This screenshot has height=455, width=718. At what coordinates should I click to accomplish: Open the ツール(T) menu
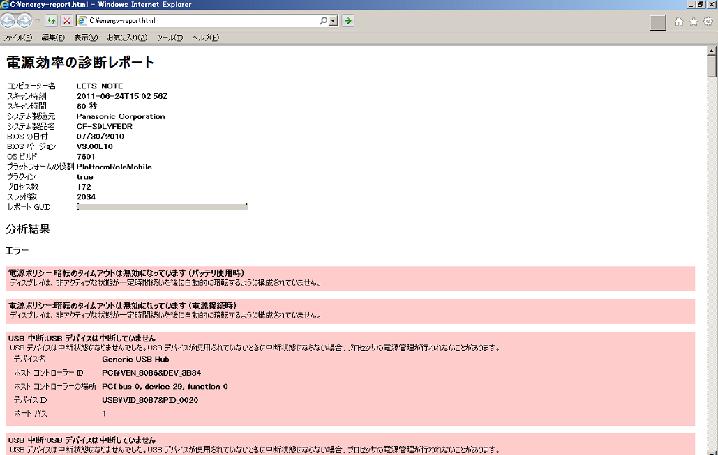click(170, 38)
